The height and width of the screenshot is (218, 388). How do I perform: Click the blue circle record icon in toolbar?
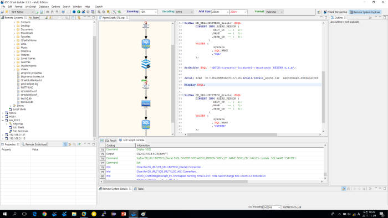click(x=74, y=12)
